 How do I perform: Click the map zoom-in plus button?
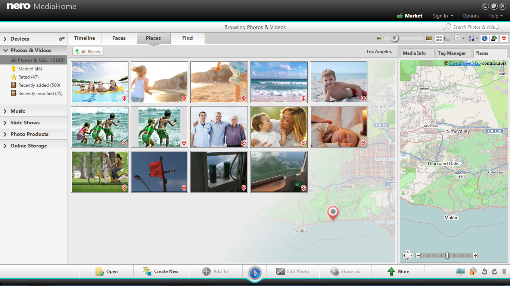pyautogui.click(x=475, y=255)
